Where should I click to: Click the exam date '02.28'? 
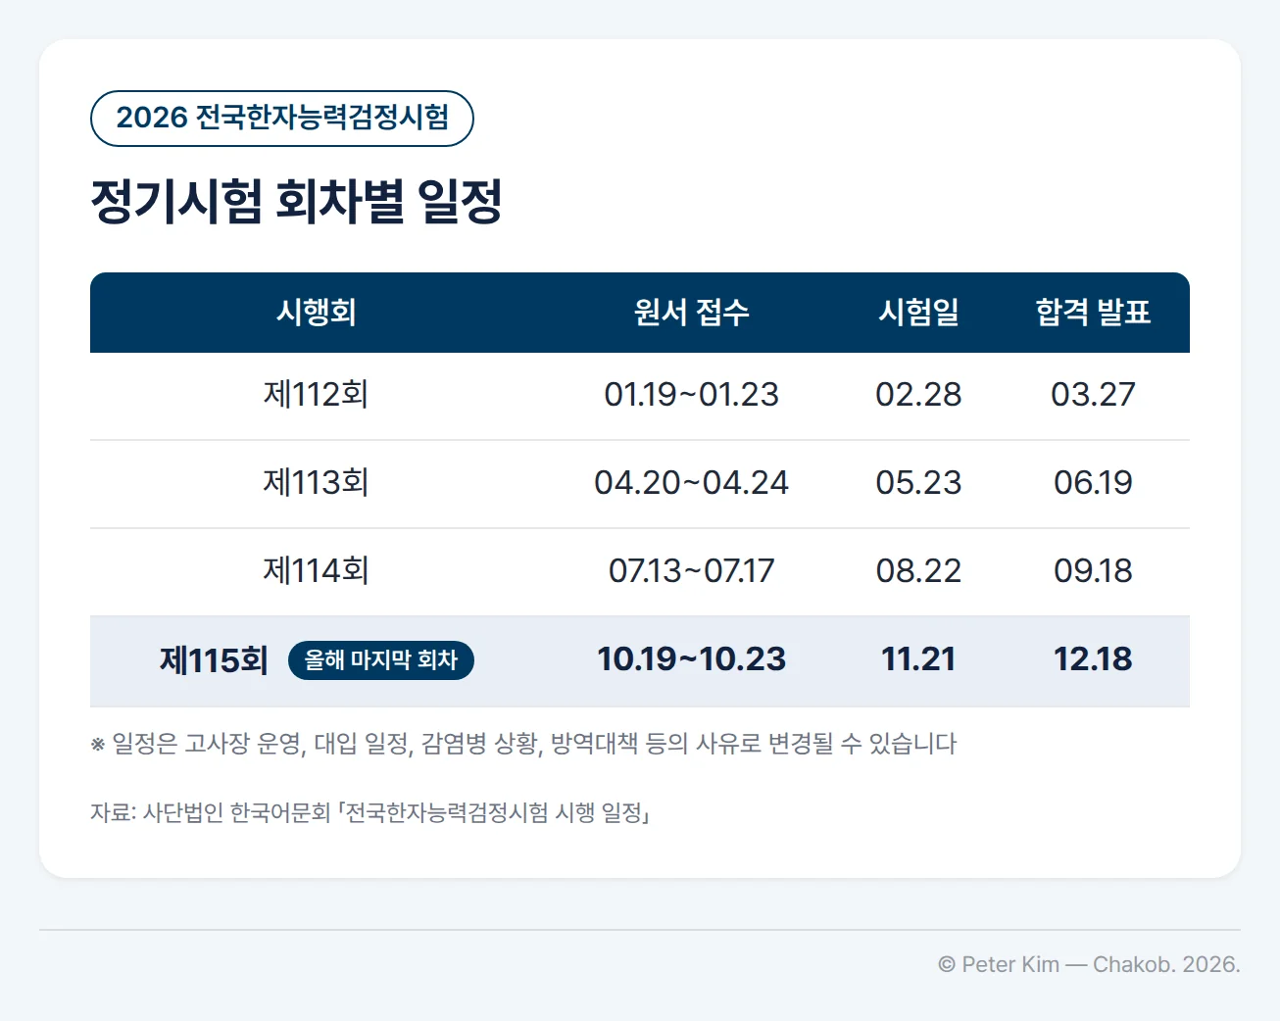918,395
